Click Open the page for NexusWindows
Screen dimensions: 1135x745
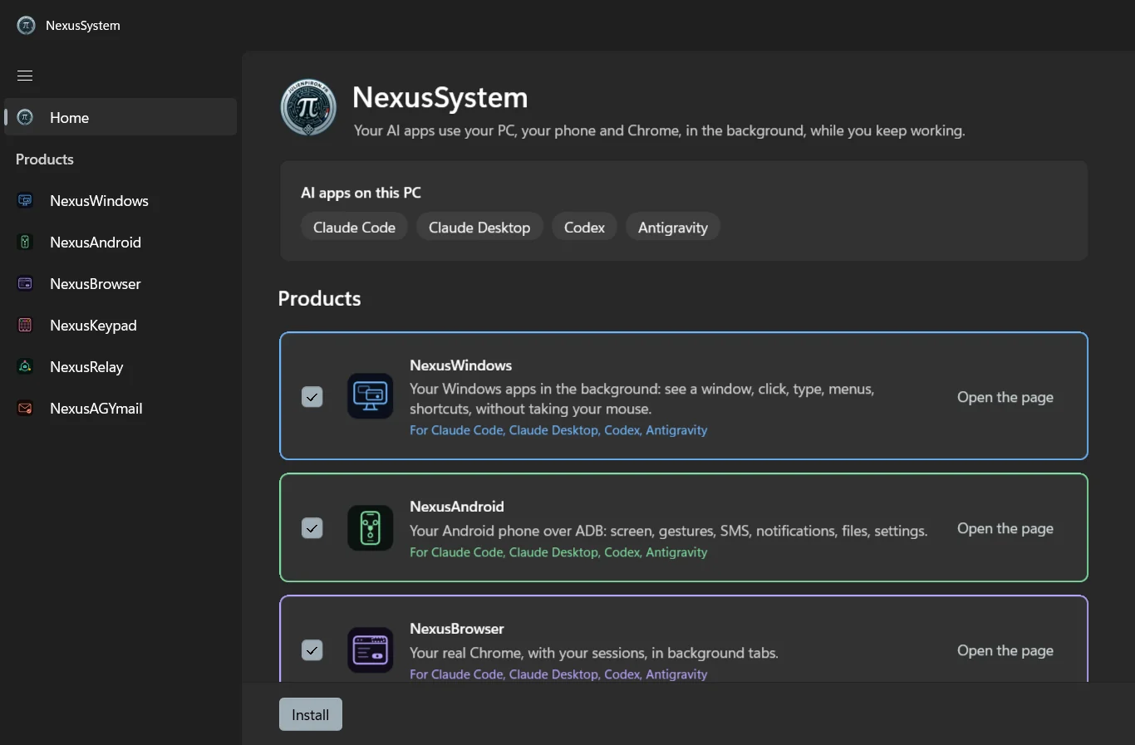point(1005,397)
